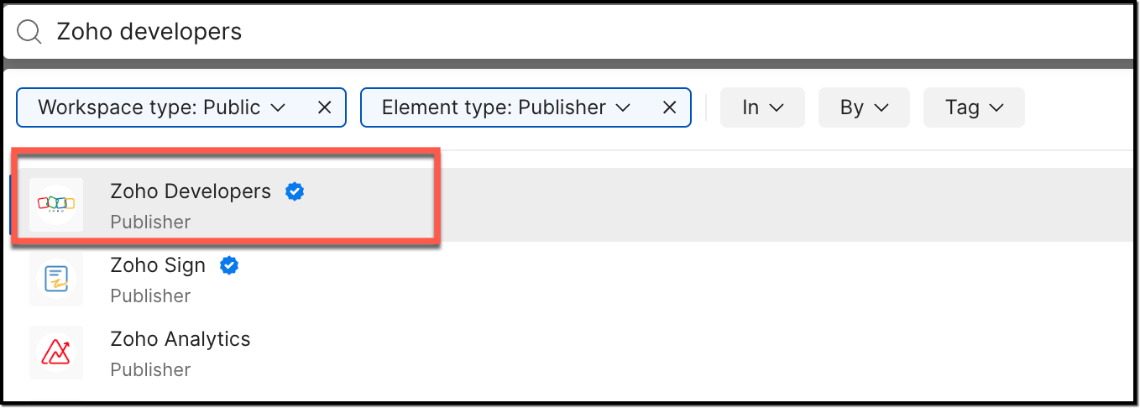
Task: Click the Zoho Sign verified badge
Action: pyautogui.click(x=229, y=265)
